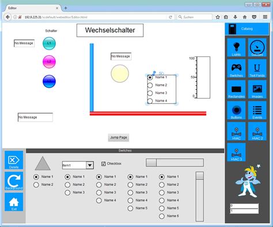Toggle the Checkbox in Switches panel
The height and width of the screenshot is (227, 273).
[103, 164]
